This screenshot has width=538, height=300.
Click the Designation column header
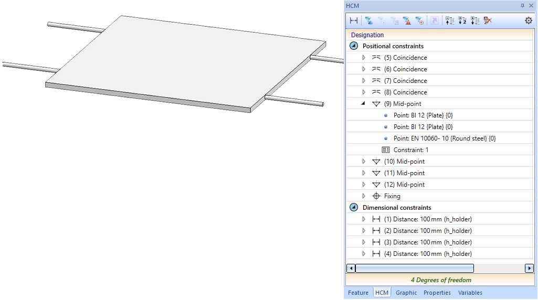pyautogui.click(x=439, y=35)
